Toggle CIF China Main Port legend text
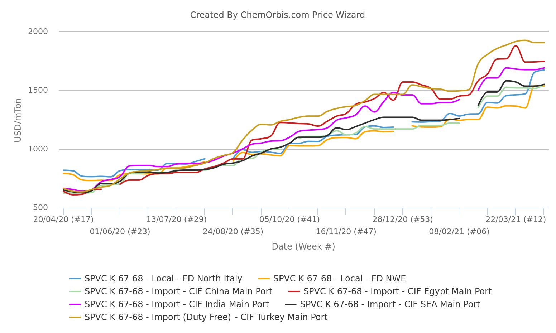The image size is (556, 333). [178, 291]
